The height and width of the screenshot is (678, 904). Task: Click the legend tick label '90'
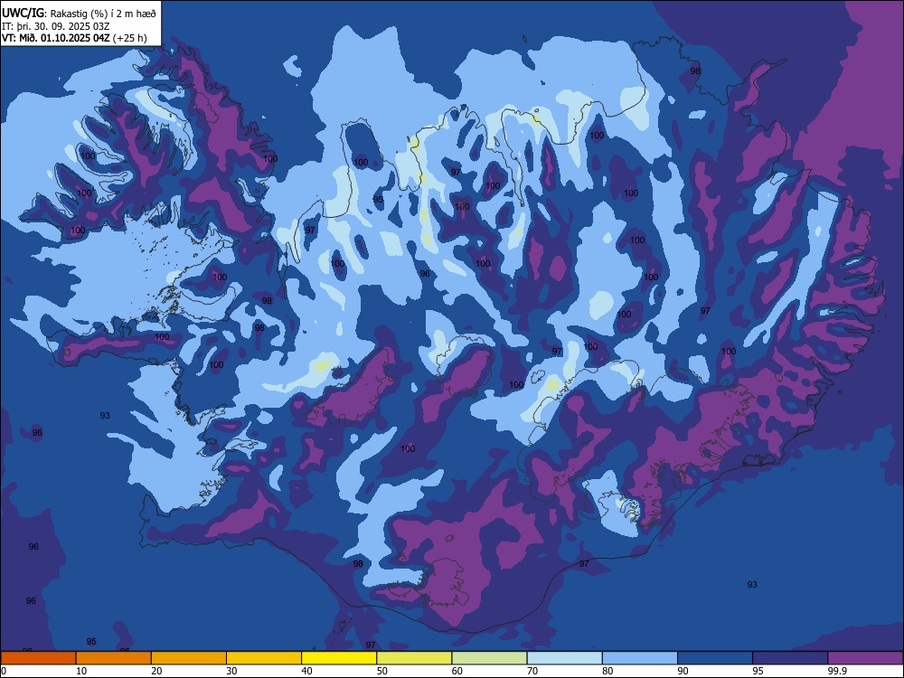coord(683,671)
